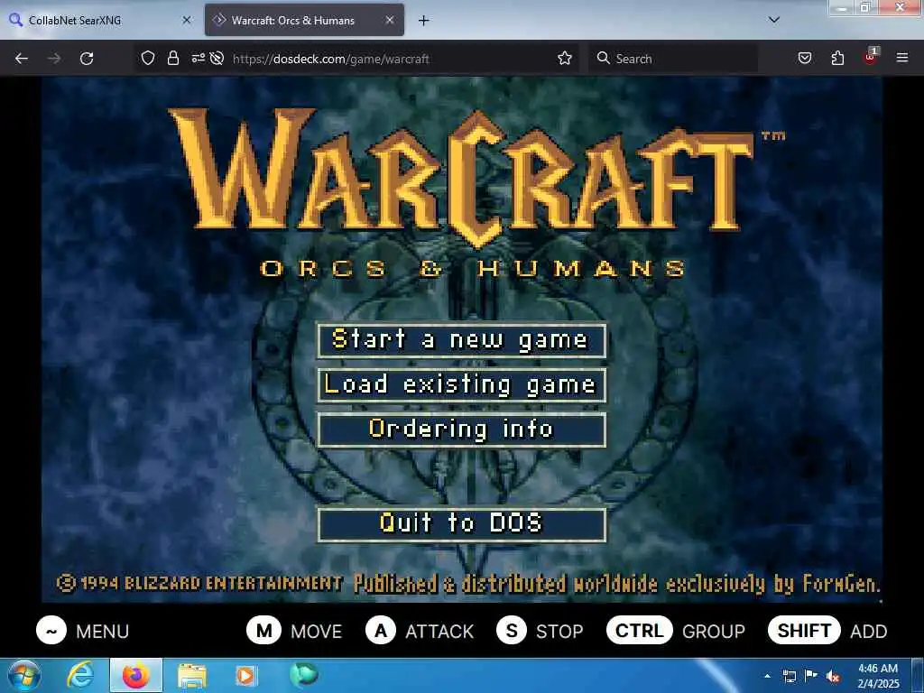Click the red extension badge icon

click(x=871, y=57)
